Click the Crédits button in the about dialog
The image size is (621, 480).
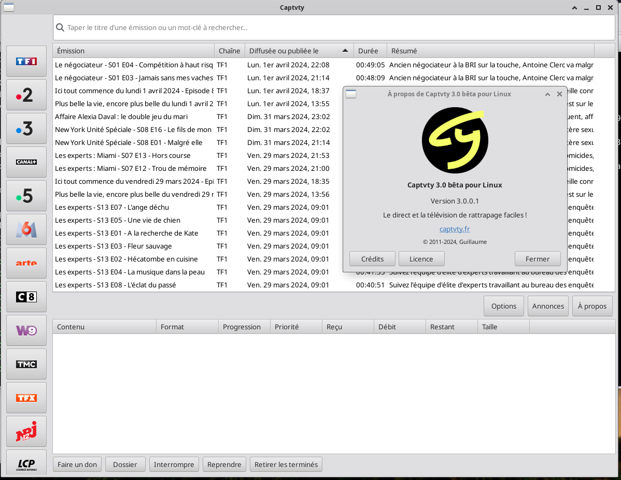pos(372,259)
